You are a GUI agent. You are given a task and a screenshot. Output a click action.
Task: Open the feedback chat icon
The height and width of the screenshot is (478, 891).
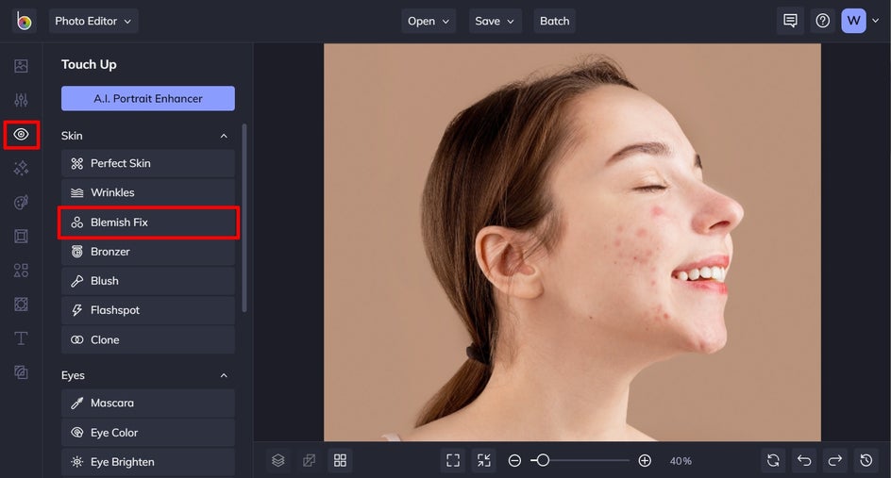point(790,21)
